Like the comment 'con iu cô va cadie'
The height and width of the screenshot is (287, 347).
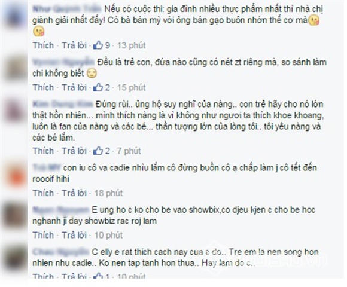click(43, 193)
